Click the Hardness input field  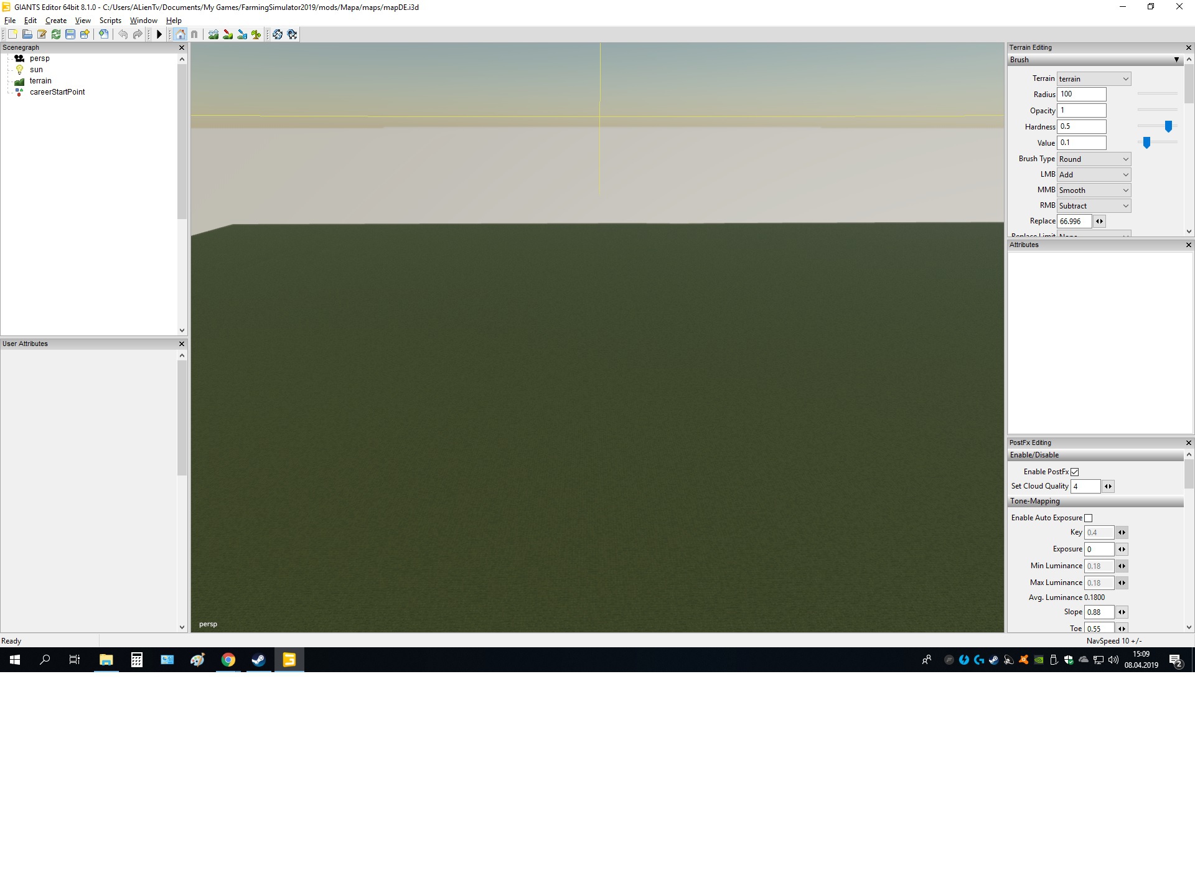[1082, 126]
